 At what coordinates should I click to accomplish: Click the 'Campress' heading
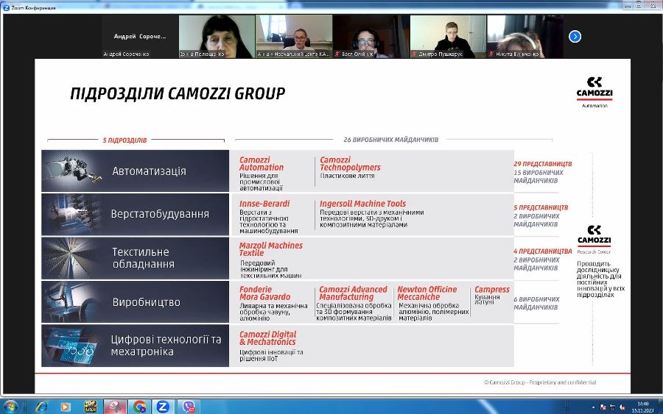tap(492, 290)
